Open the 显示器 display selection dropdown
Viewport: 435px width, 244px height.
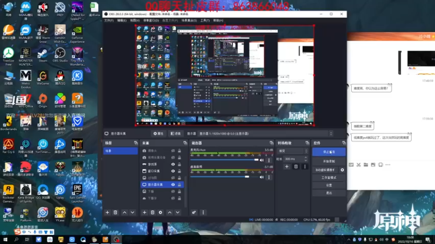(x=265, y=133)
